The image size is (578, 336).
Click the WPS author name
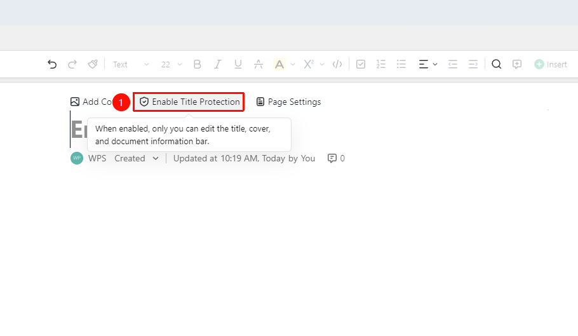coord(97,158)
